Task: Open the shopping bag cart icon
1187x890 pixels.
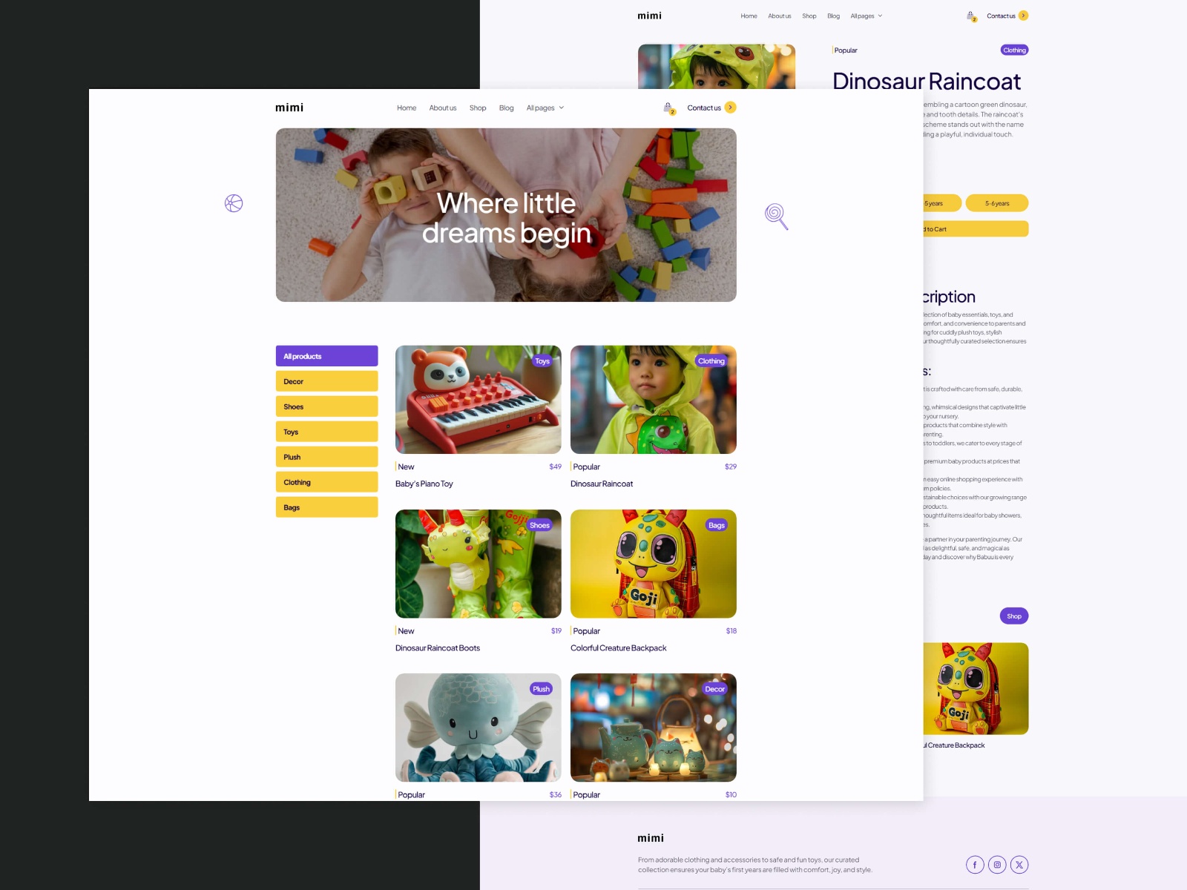Action: [x=668, y=108]
